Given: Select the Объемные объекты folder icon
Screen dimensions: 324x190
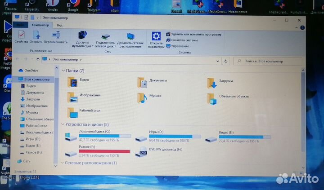Looking at the screenshot, I should [212, 99].
